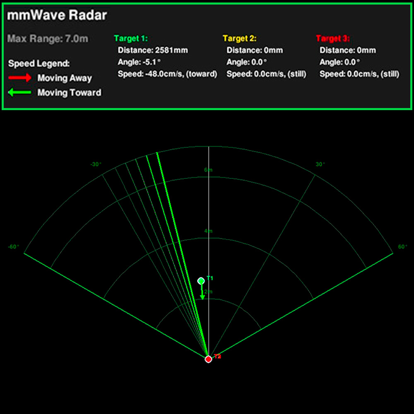This screenshot has width=414, height=414.
Task: Click the Moving Away legend text
Action: 65,78
